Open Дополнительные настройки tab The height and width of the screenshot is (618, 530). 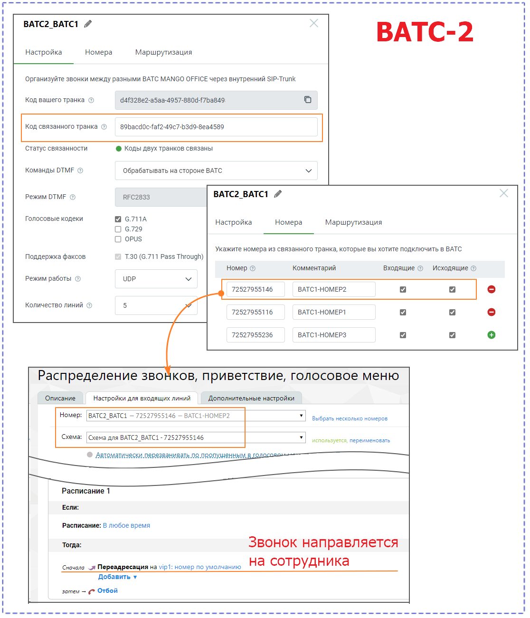pyautogui.click(x=251, y=398)
